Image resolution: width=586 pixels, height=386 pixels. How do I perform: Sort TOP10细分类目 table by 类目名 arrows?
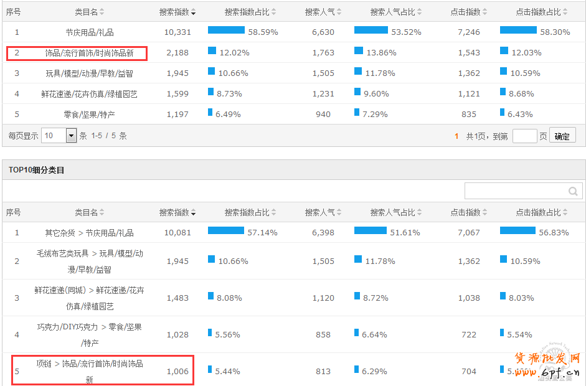coord(102,213)
